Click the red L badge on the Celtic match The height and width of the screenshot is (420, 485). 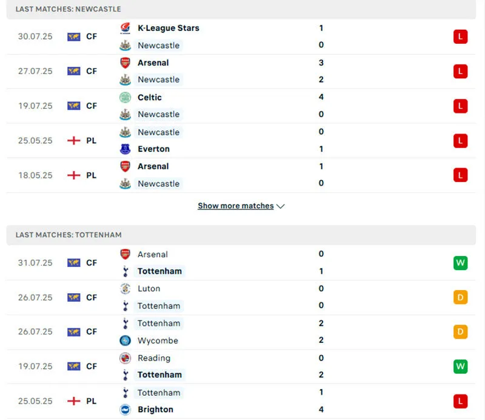(x=460, y=106)
